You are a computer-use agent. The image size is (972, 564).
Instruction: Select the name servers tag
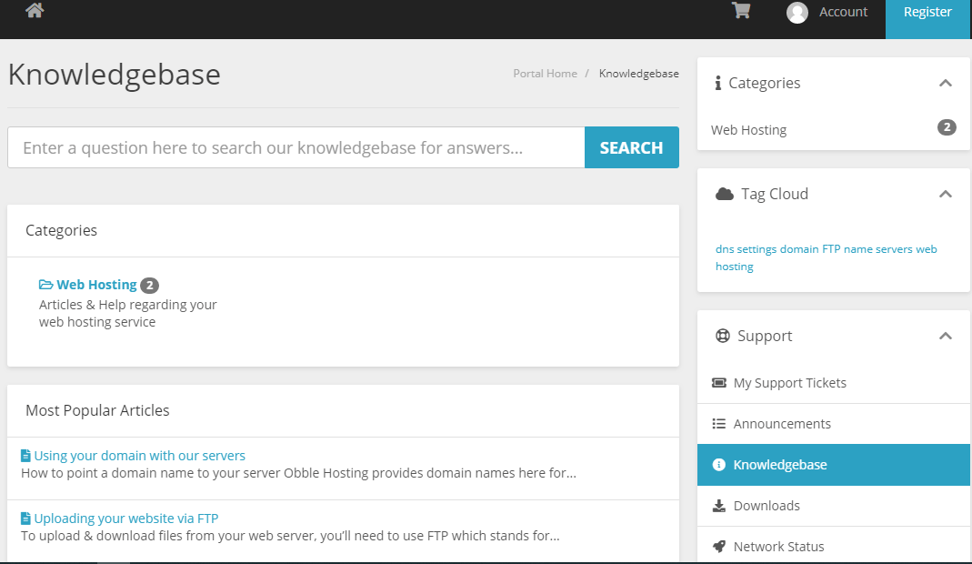pos(877,249)
